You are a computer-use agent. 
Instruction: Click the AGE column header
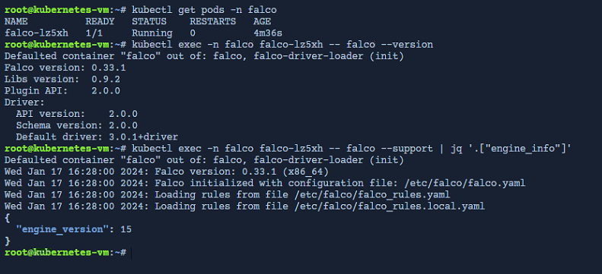[x=262, y=22]
